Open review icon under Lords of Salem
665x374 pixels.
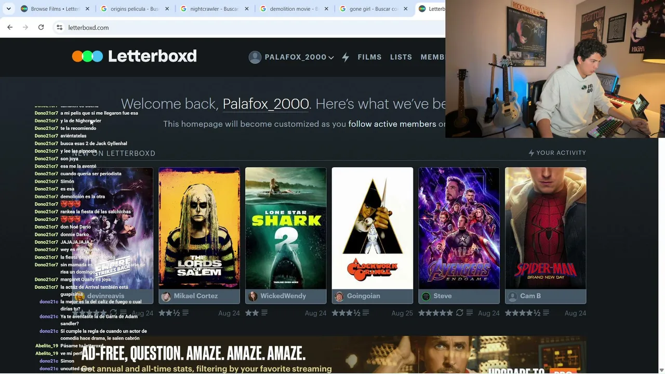point(185,313)
